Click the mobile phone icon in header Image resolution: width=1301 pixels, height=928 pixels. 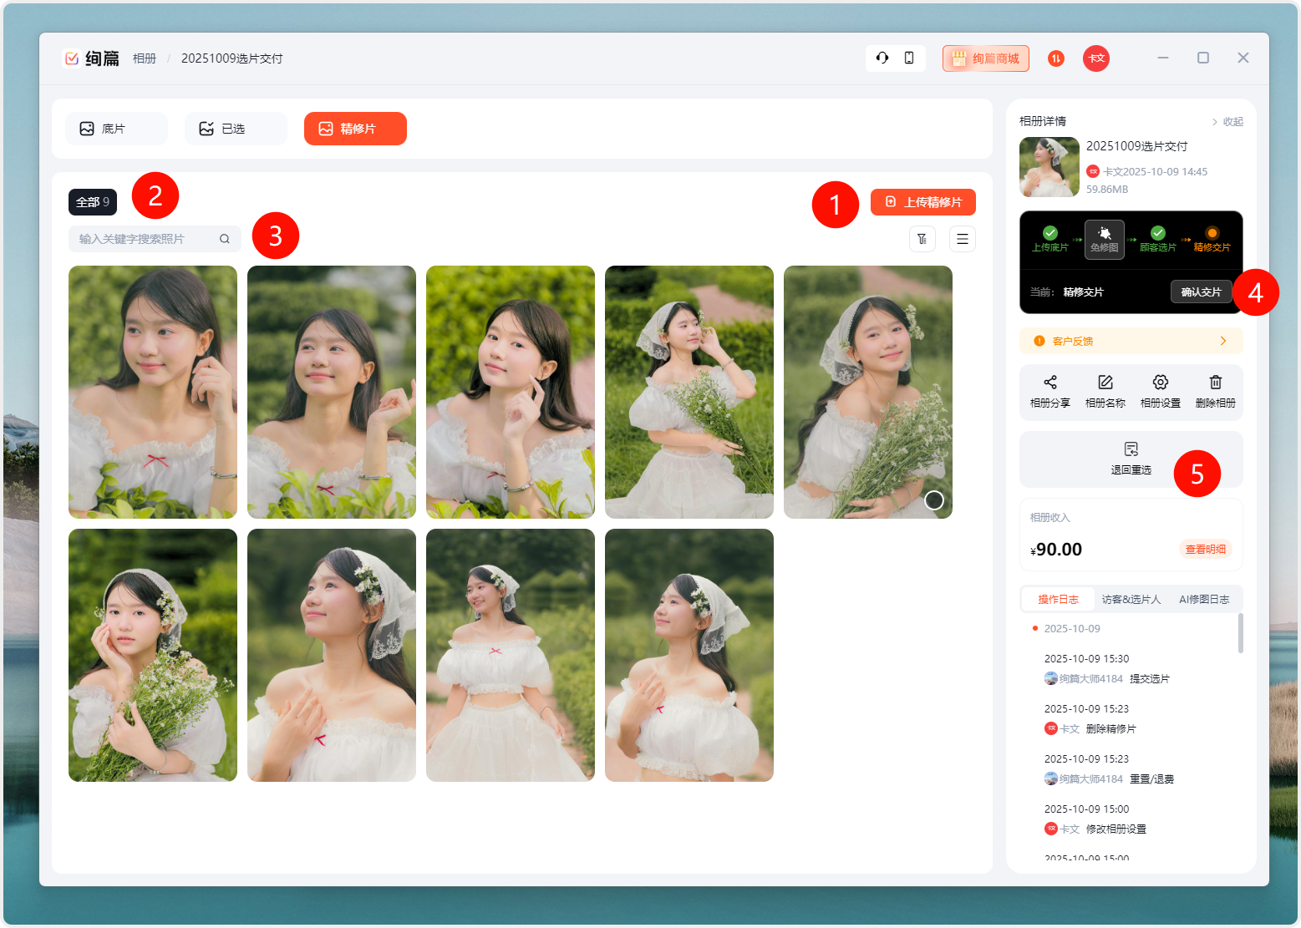pyautogui.click(x=909, y=58)
